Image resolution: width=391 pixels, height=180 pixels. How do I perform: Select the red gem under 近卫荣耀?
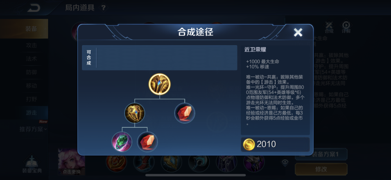[185, 113]
